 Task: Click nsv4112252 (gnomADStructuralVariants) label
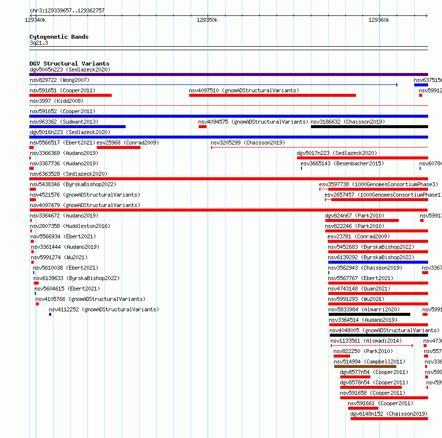pyautogui.click(x=104, y=309)
